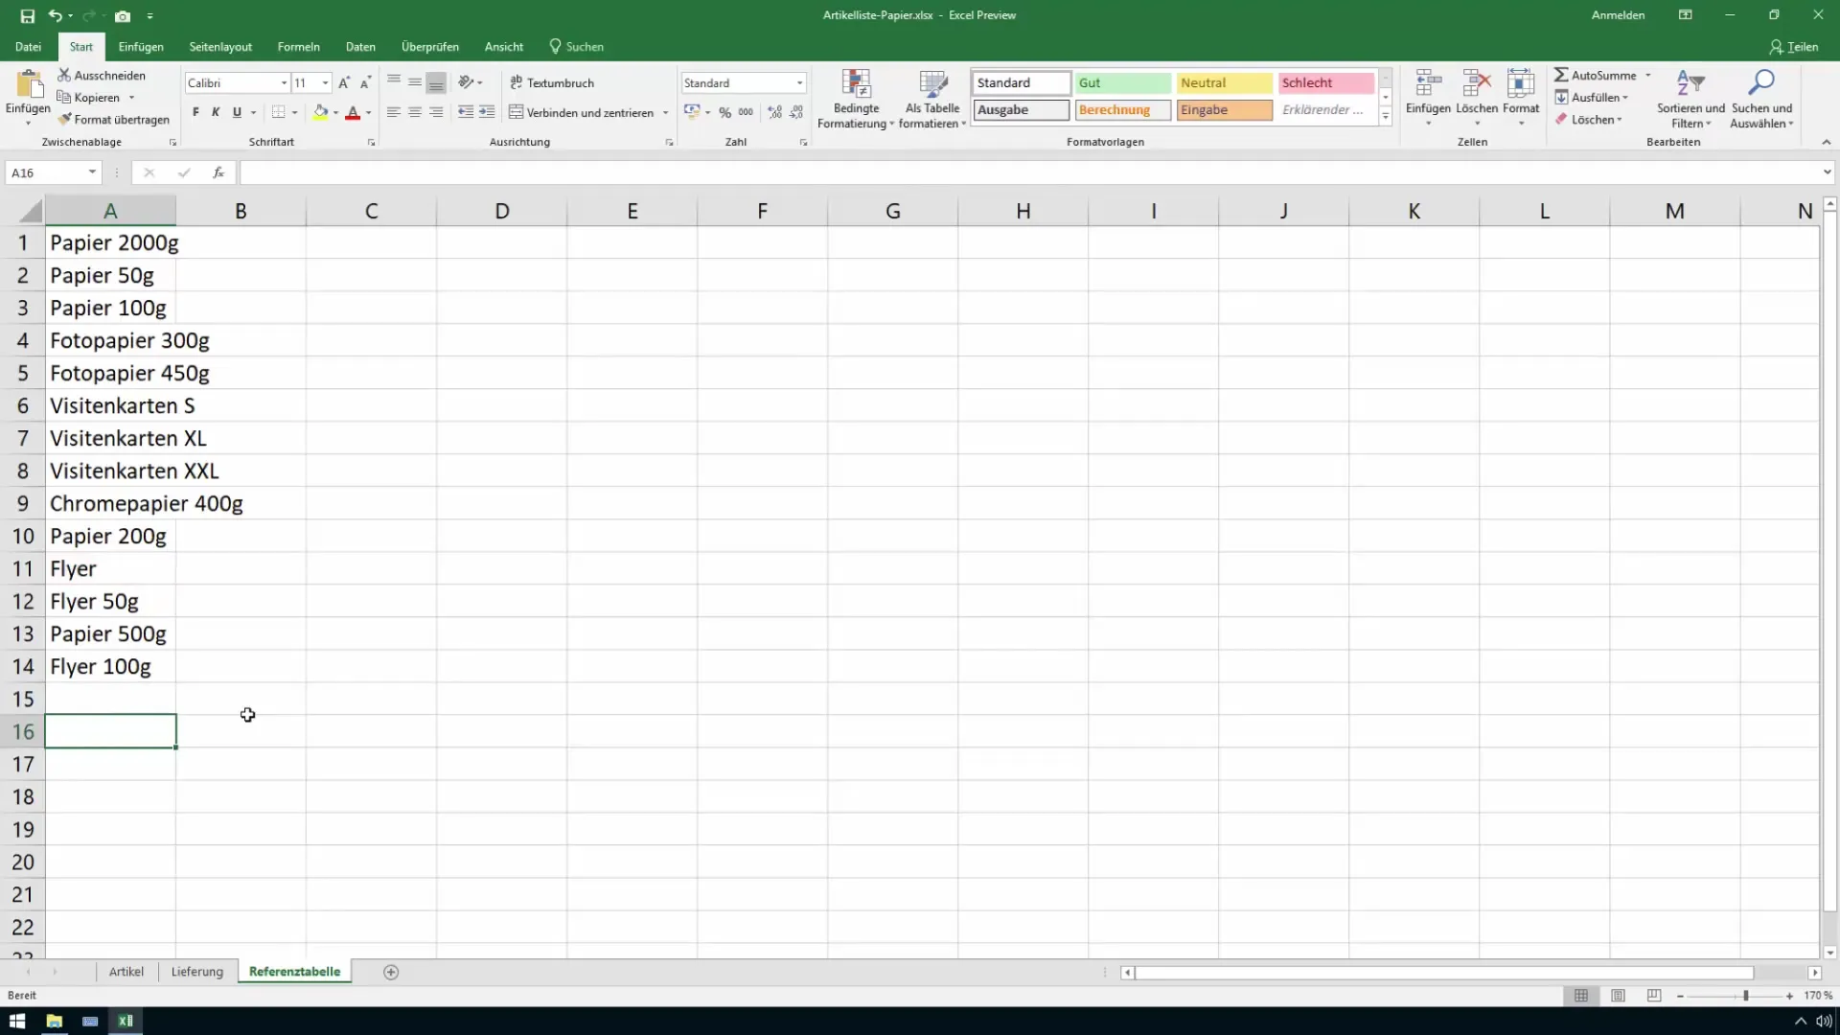
Task: Apply the Gut cell style
Action: coord(1123,82)
